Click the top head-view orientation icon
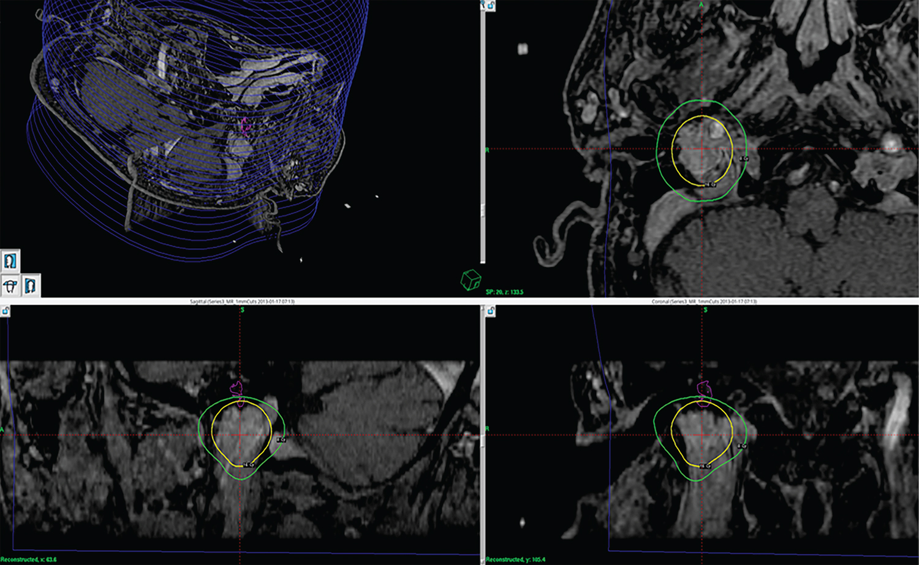Screen dimensions: 919x565 coord(10,261)
